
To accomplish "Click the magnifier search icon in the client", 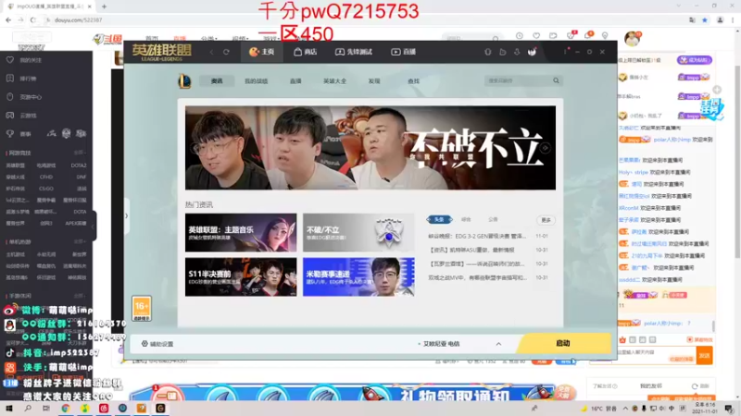I will coord(557,80).
